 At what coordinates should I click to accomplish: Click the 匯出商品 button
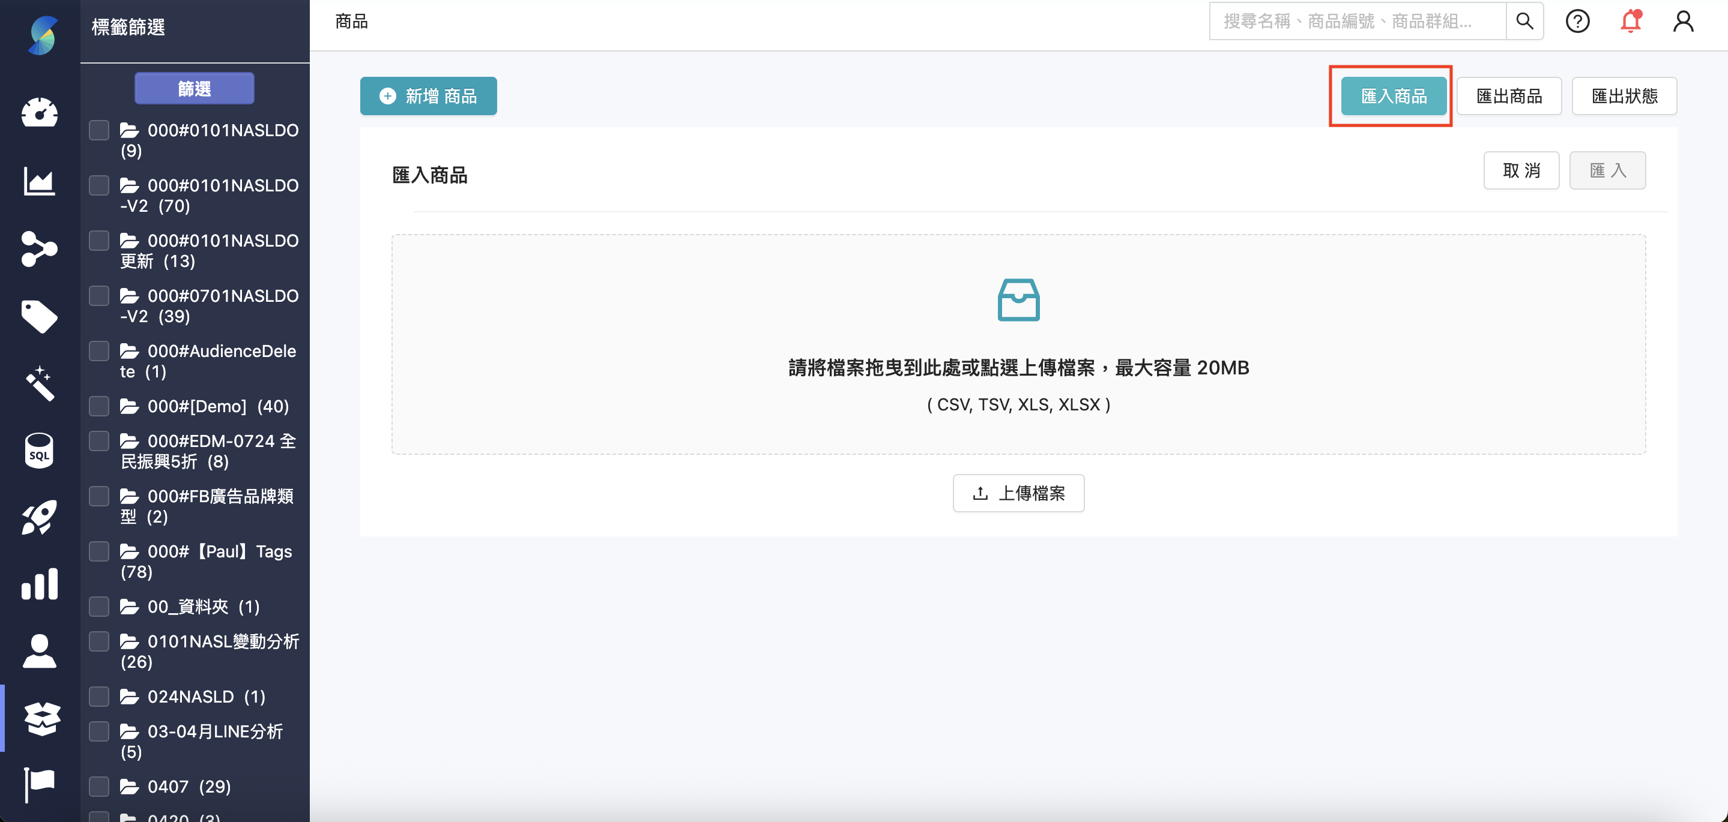(1509, 96)
